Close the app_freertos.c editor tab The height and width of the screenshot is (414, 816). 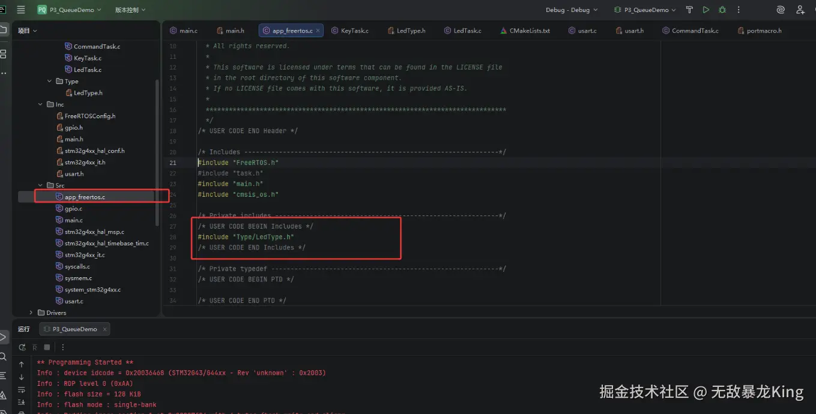[318, 31]
